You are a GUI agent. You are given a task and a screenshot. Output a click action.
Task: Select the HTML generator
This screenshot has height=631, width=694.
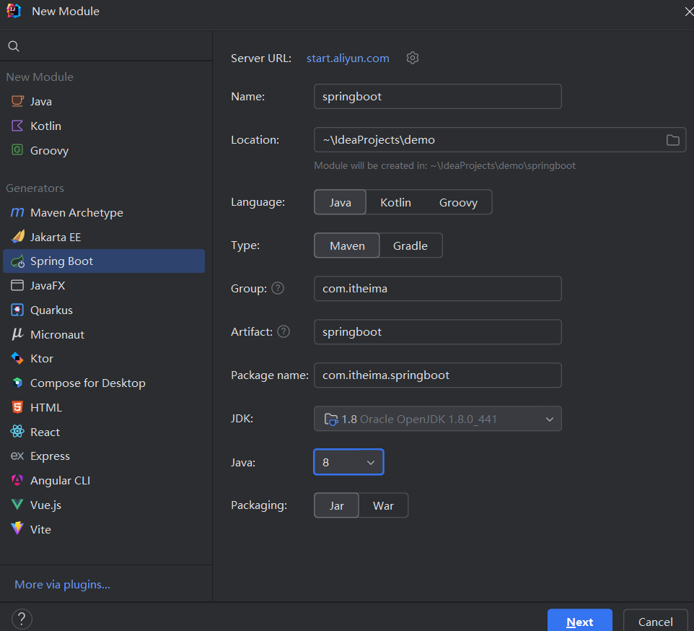104,407
